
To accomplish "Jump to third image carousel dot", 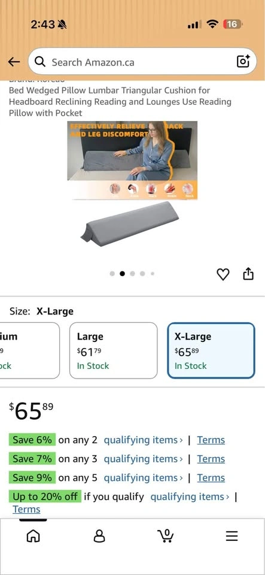I will [133, 274].
